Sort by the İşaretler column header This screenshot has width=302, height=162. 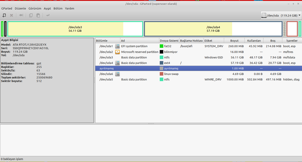[292, 41]
